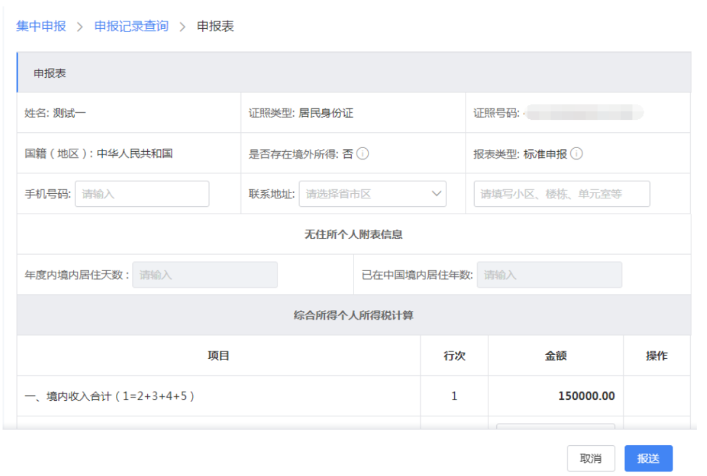
Task: Click the 操作 column header
Action: pos(657,356)
